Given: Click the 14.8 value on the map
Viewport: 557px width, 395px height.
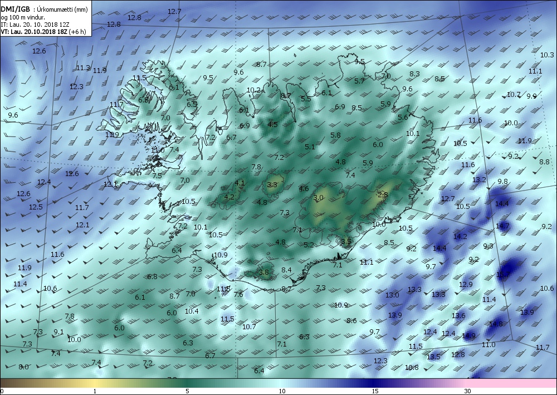Looking at the screenshot, I should click(496, 324).
